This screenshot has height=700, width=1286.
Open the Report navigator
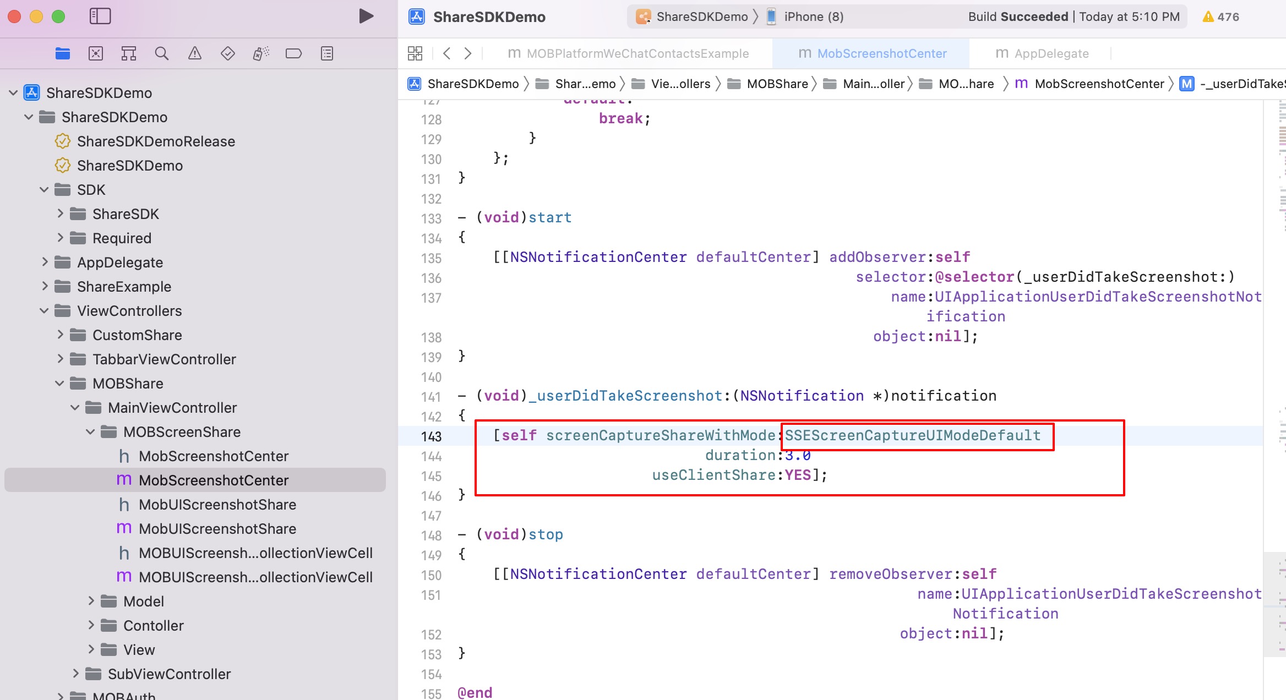click(x=327, y=53)
